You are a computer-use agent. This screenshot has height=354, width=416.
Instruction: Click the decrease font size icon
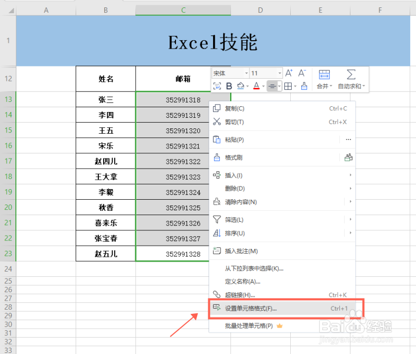point(302,73)
